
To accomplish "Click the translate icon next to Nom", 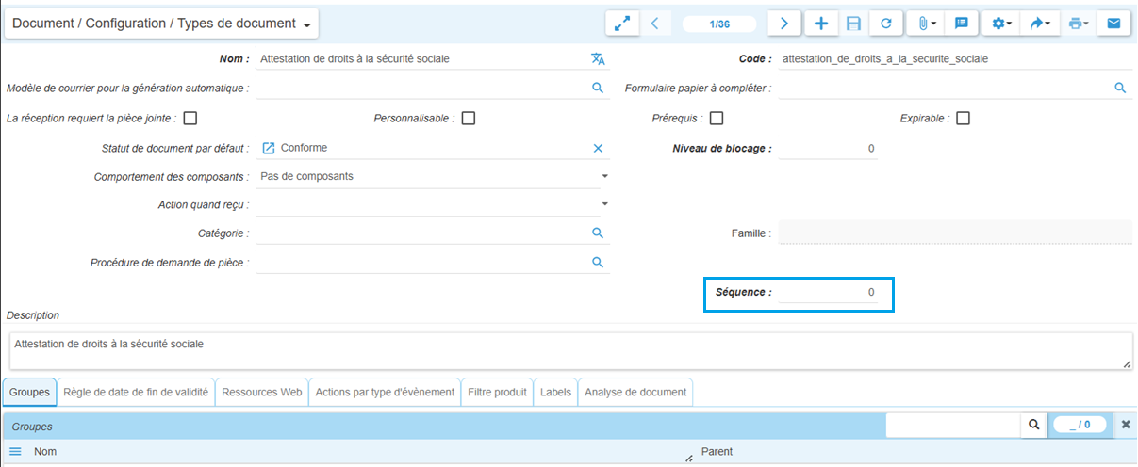I will click(598, 58).
